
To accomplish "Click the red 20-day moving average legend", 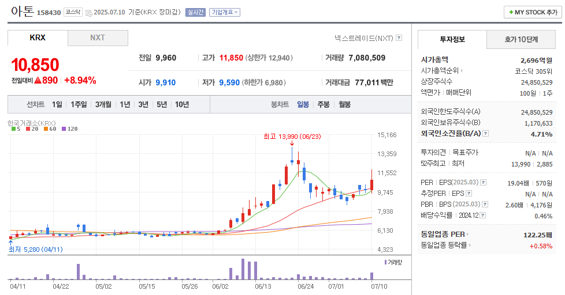I will click(32, 128).
